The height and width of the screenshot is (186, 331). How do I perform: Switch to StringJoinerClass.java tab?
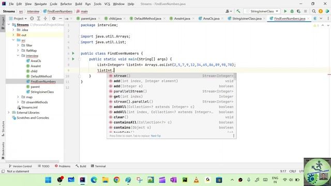[247, 19]
